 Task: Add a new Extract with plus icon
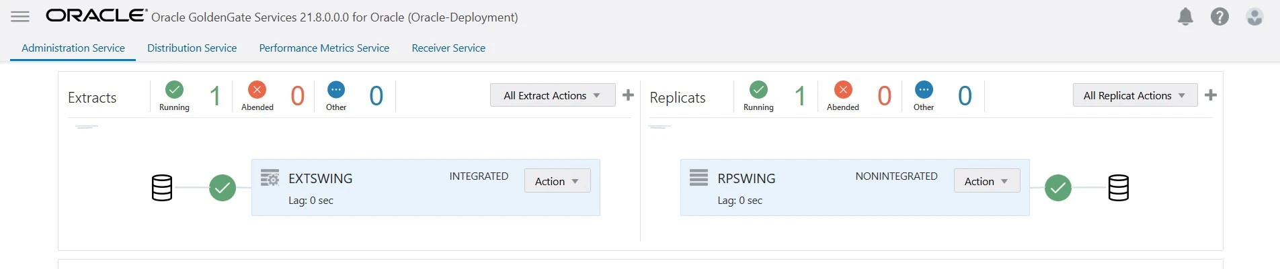click(x=628, y=95)
